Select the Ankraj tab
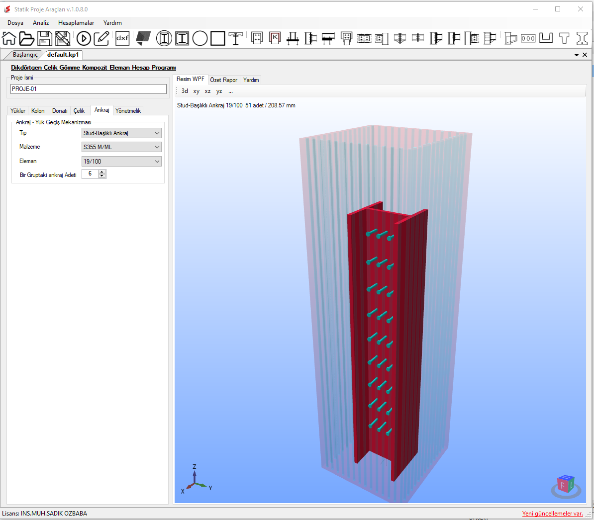This screenshot has height=520, width=594. (101, 110)
